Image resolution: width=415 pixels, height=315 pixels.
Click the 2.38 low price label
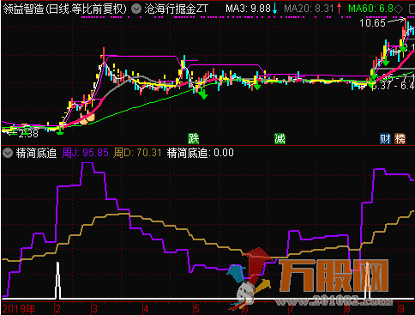(x=28, y=133)
